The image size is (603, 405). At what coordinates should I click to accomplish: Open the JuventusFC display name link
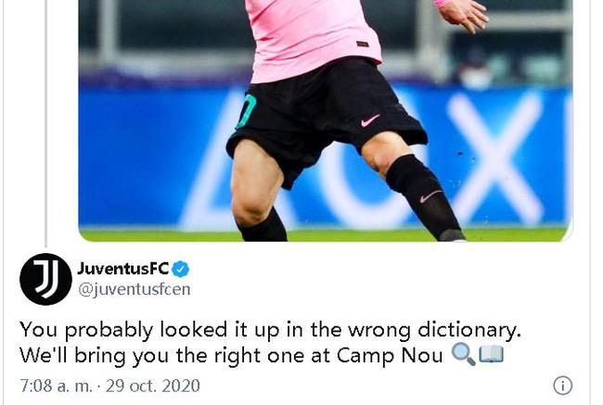(x=123, y=268)
